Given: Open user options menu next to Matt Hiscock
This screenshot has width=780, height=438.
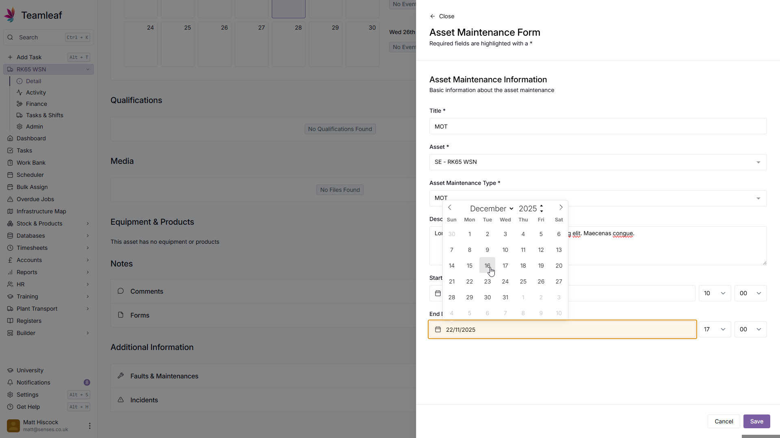Looking at the screenshot, I should [89, 426].
